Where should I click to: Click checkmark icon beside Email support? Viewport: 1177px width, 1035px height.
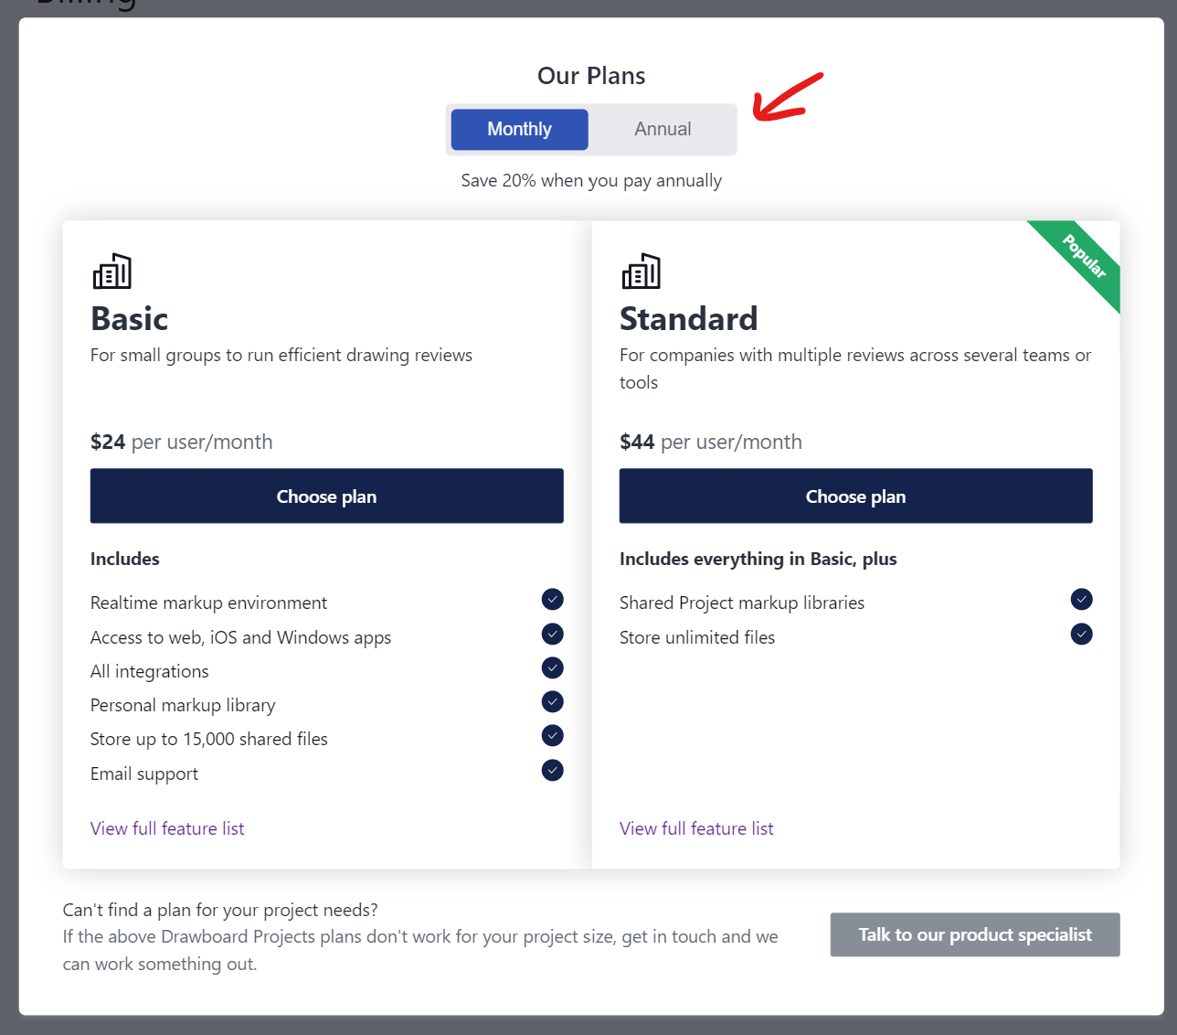tap(553, 771)
